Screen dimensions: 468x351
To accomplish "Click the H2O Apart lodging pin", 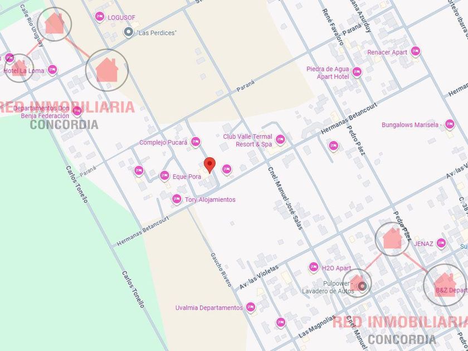I will 313,267.
